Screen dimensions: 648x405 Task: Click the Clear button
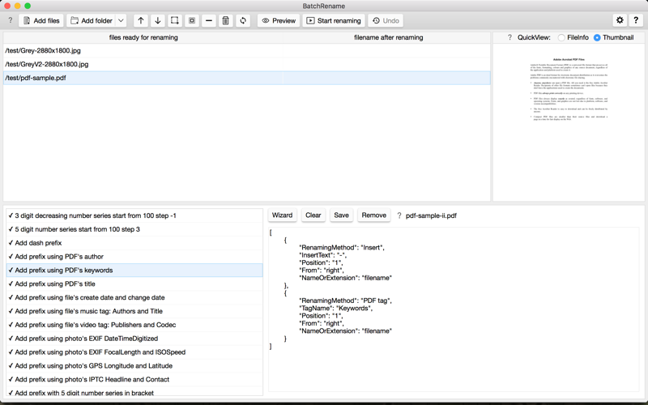click(313, 215)
